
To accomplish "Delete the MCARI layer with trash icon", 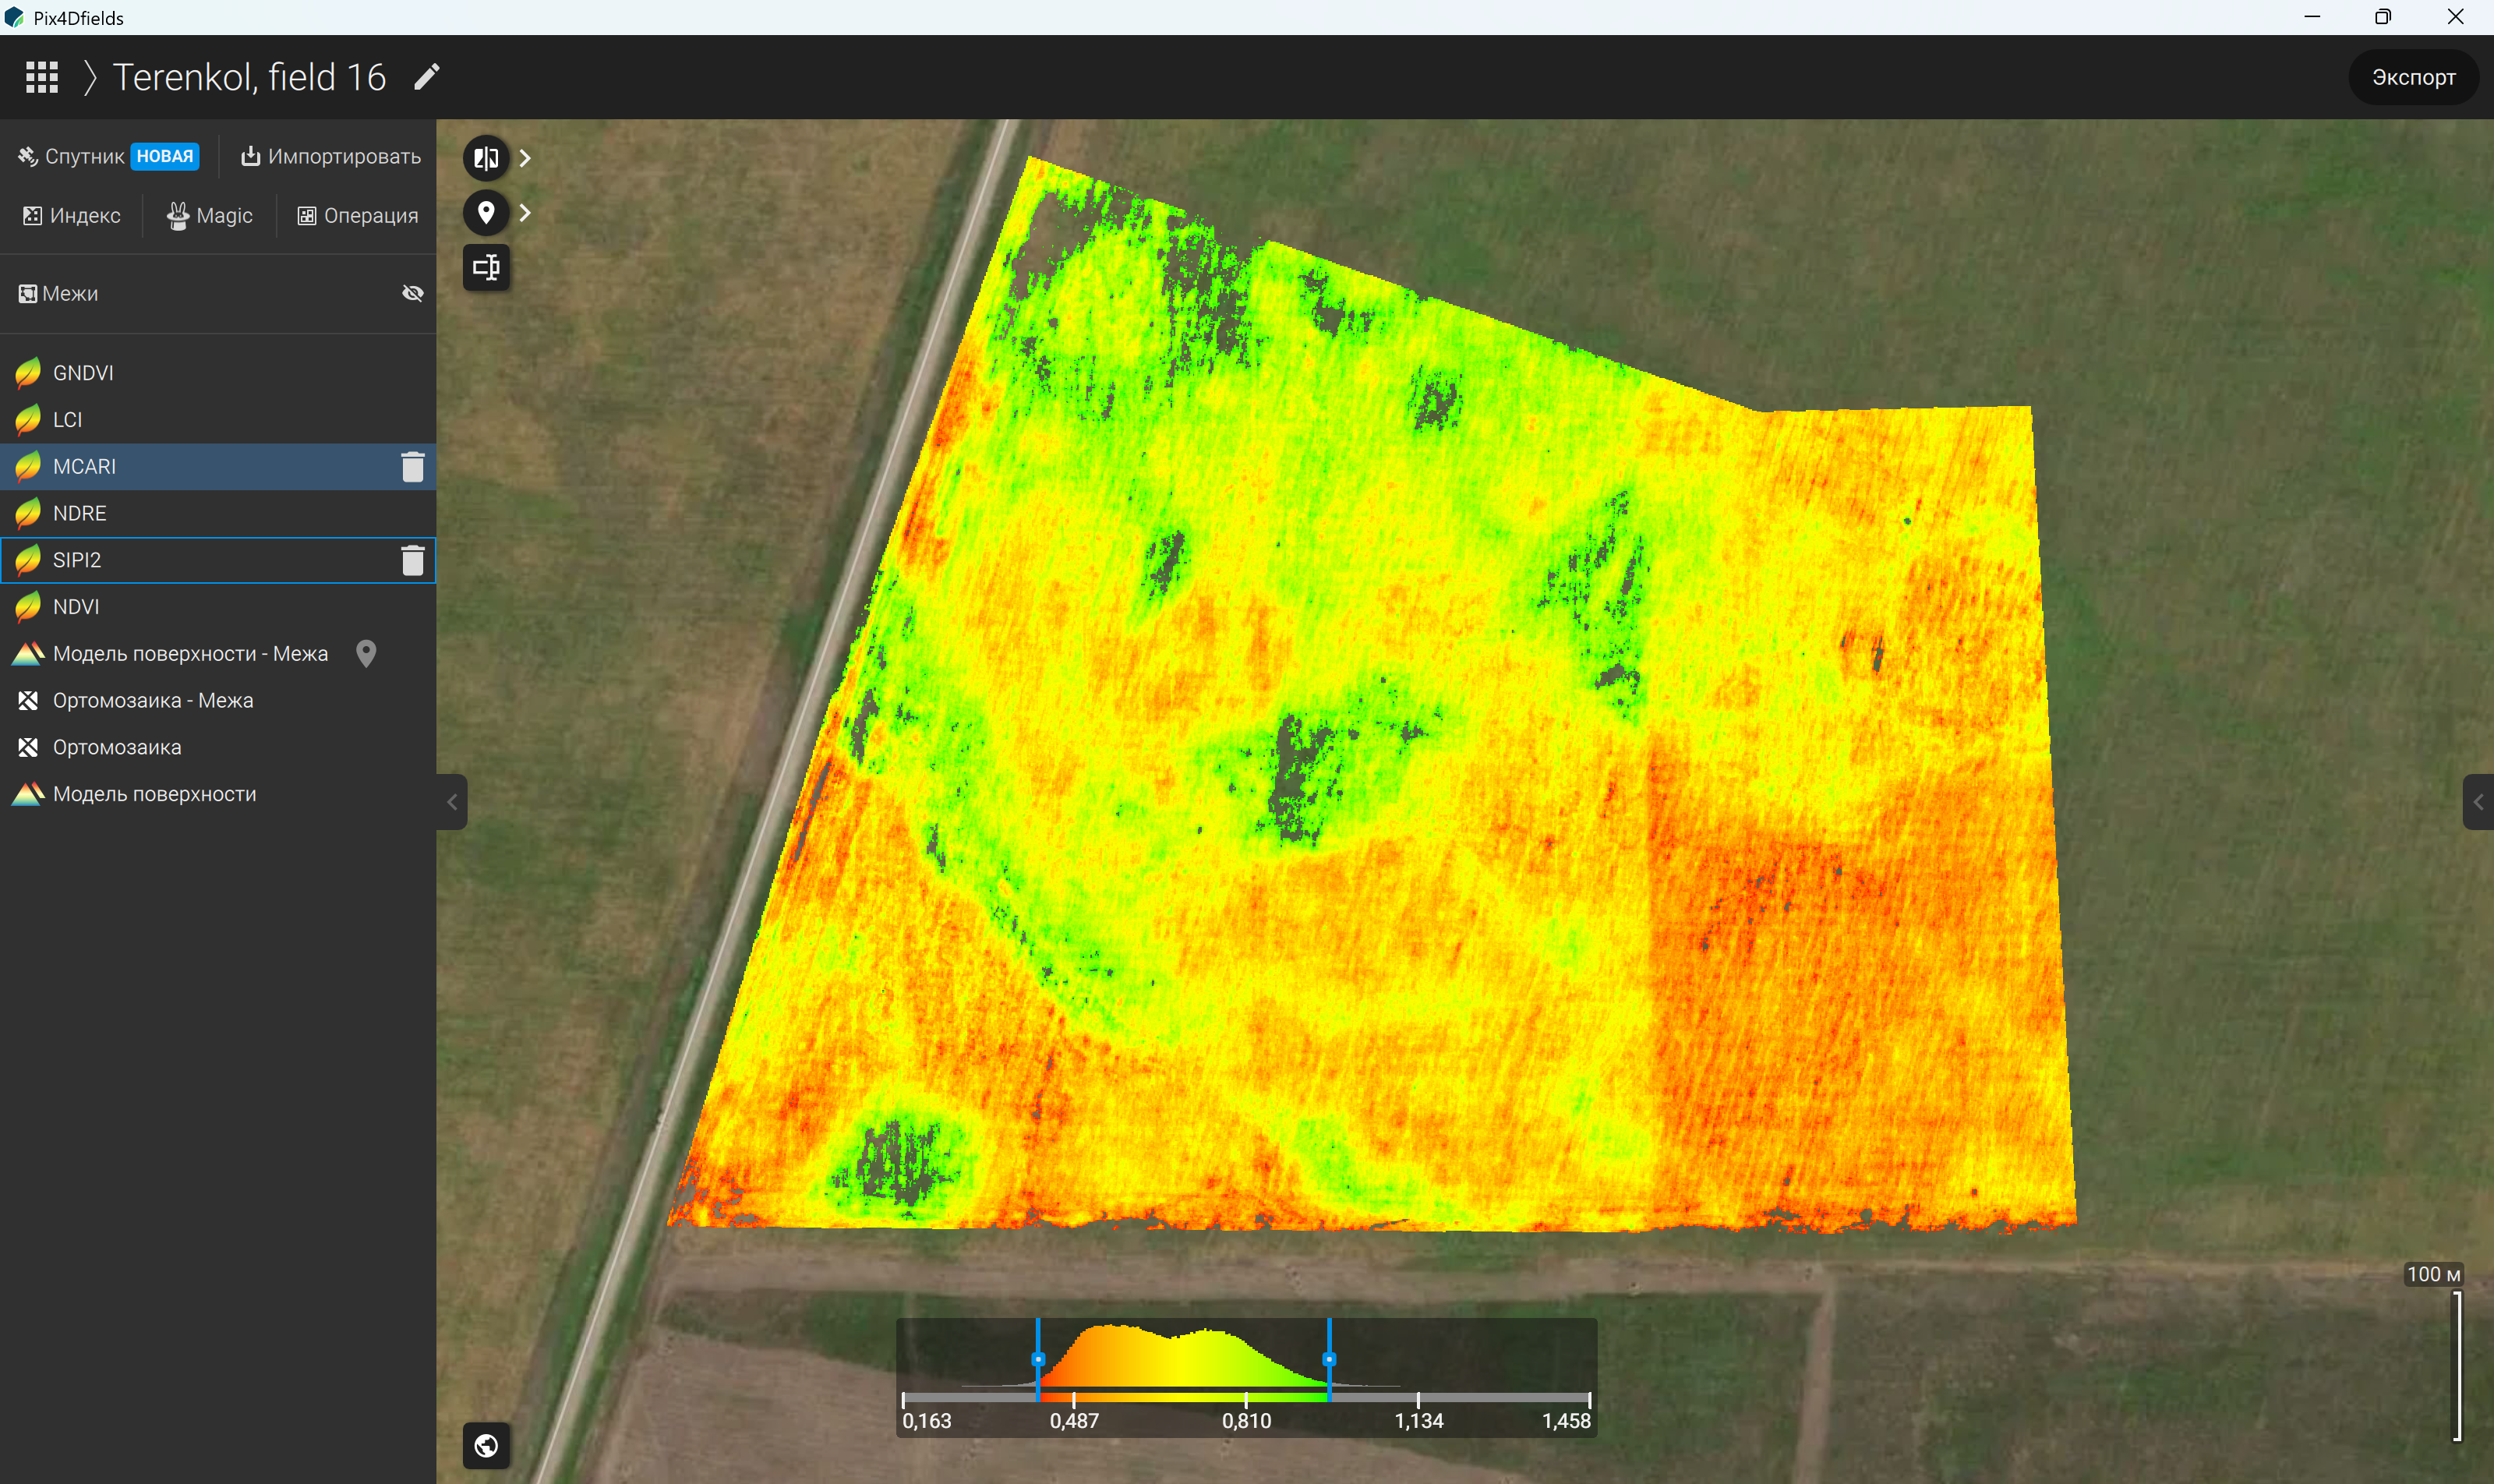I will pyautogui.click(x=412, y=467).
